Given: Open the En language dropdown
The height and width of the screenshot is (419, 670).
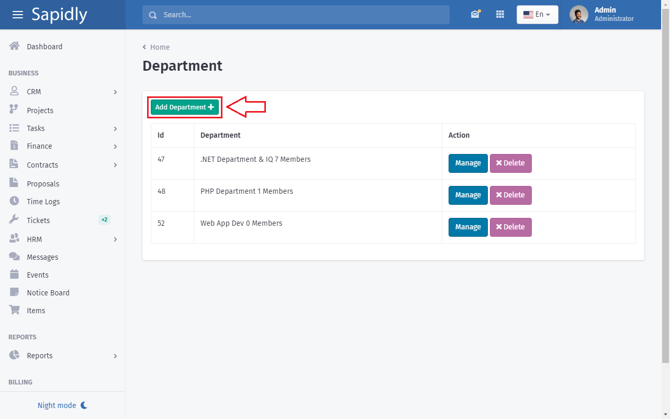Looking at the screenshot, I should point(537,15).
